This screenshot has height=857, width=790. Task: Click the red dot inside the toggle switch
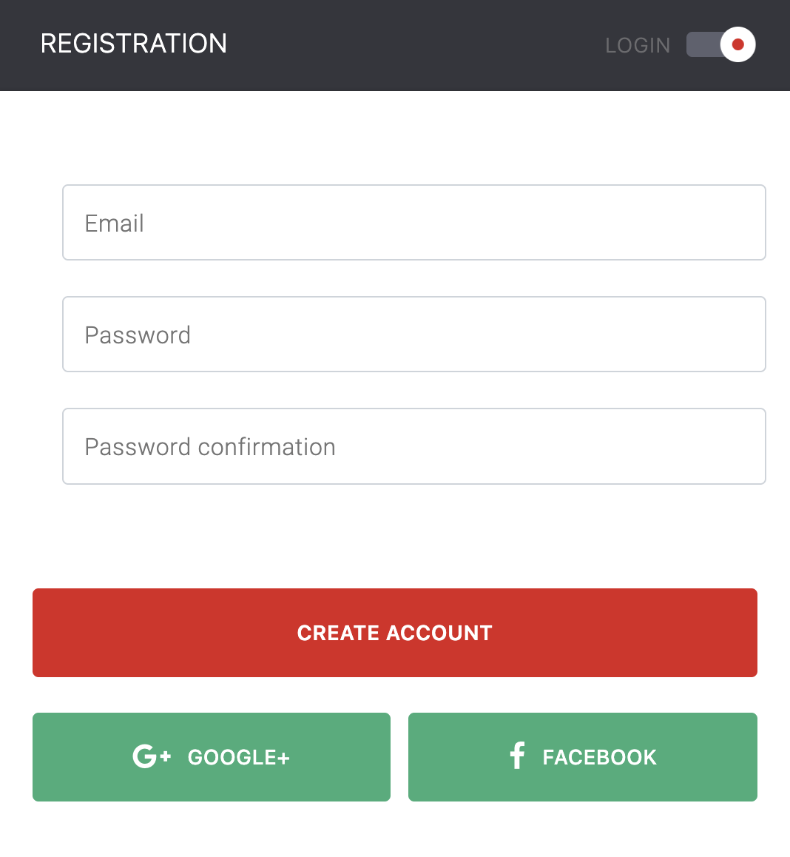coord(737,44)
